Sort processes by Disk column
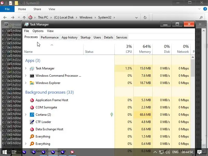Screen dimensions: 208x156 (x=162, y=49)
